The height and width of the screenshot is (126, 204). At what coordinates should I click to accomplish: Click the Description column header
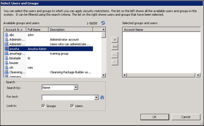click(x=70, y=30)
